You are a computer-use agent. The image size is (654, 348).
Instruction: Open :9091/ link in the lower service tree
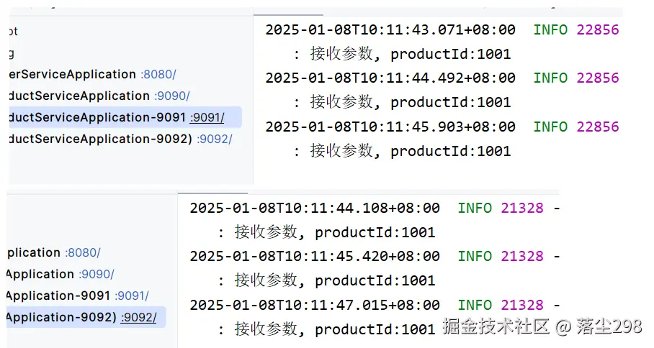131,296
